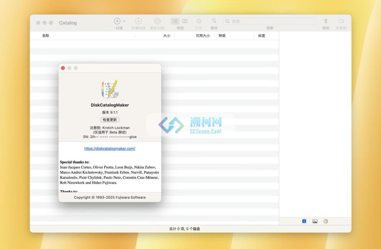Sort by Name (名称) column header
The width and height of the screenshot is (381, 249).
[x=46, y=36]
